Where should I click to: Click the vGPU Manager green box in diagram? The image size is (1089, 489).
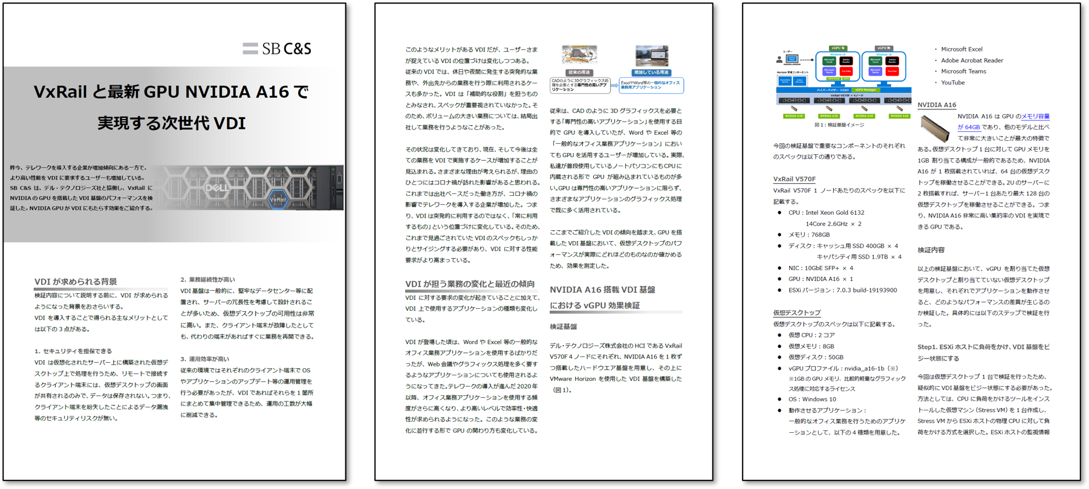coord(865,90)
